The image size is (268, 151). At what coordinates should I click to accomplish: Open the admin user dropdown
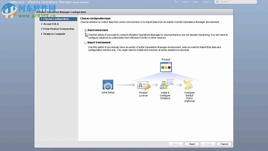tap(207, 2)
